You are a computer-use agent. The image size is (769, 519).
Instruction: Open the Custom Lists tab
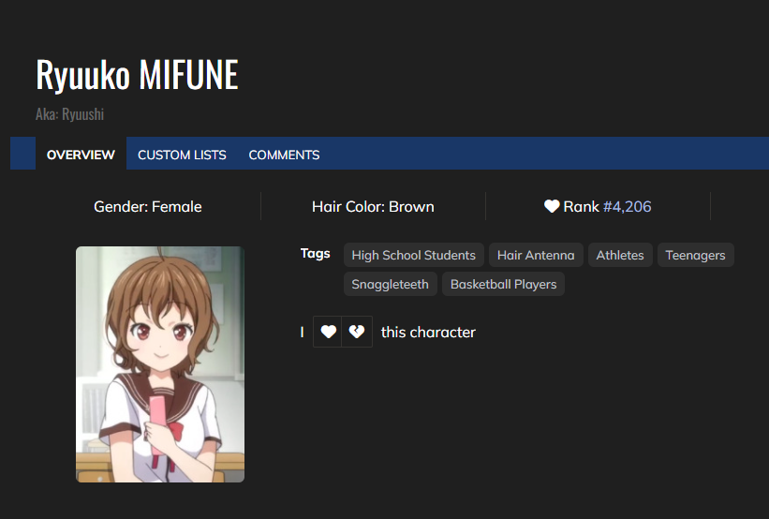click(182, 155)
